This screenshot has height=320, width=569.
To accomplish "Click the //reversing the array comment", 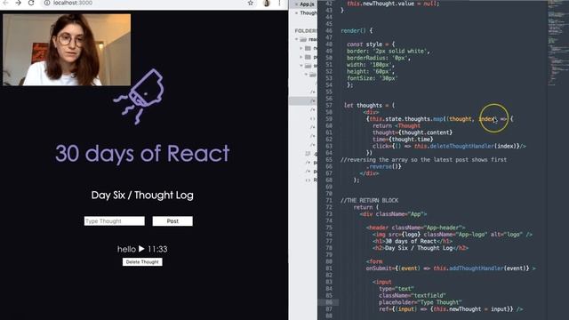I will pyautogui.click(x=423, y=160).
